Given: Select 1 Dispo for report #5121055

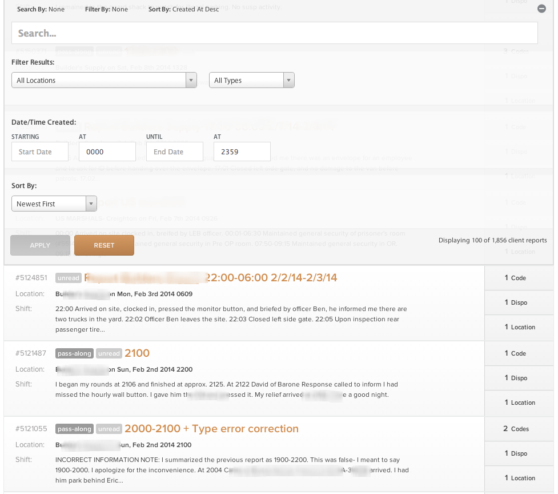Looking at the screenshot, I should (x=519, y=453).
